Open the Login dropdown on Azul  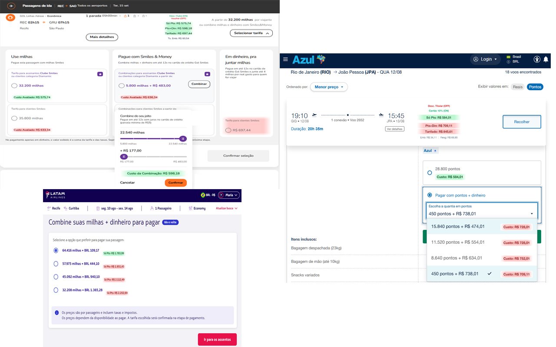point(485,59)
